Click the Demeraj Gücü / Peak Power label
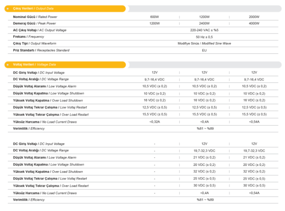Image resolution: width=285 pixels, height=211 pixels. click(35, 23)
